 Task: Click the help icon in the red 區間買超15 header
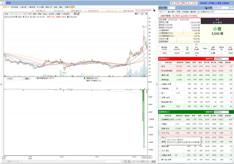(x=204, y=59)
